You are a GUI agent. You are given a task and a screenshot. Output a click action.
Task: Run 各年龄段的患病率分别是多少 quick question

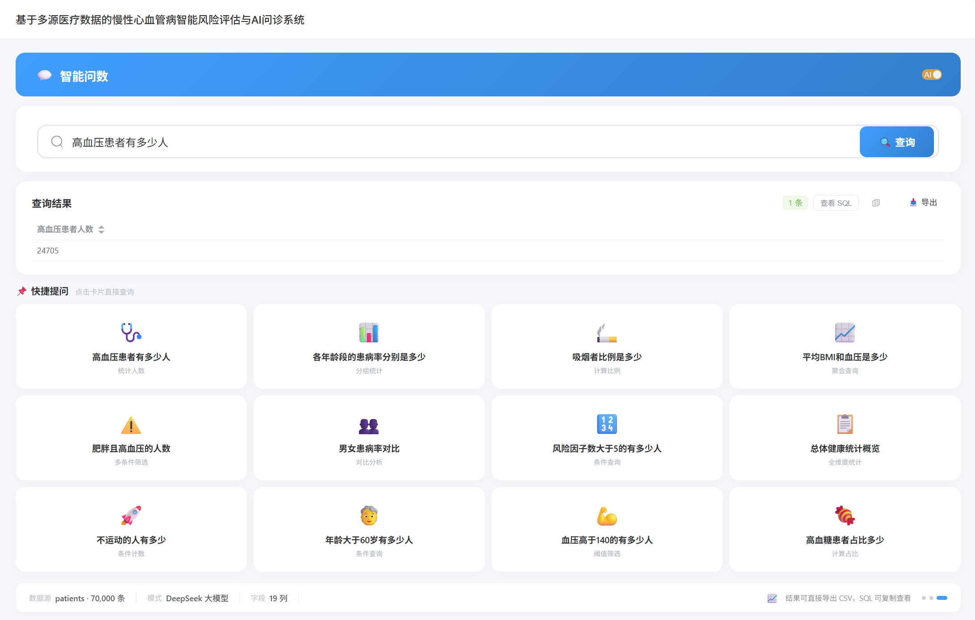click(369, 346)
